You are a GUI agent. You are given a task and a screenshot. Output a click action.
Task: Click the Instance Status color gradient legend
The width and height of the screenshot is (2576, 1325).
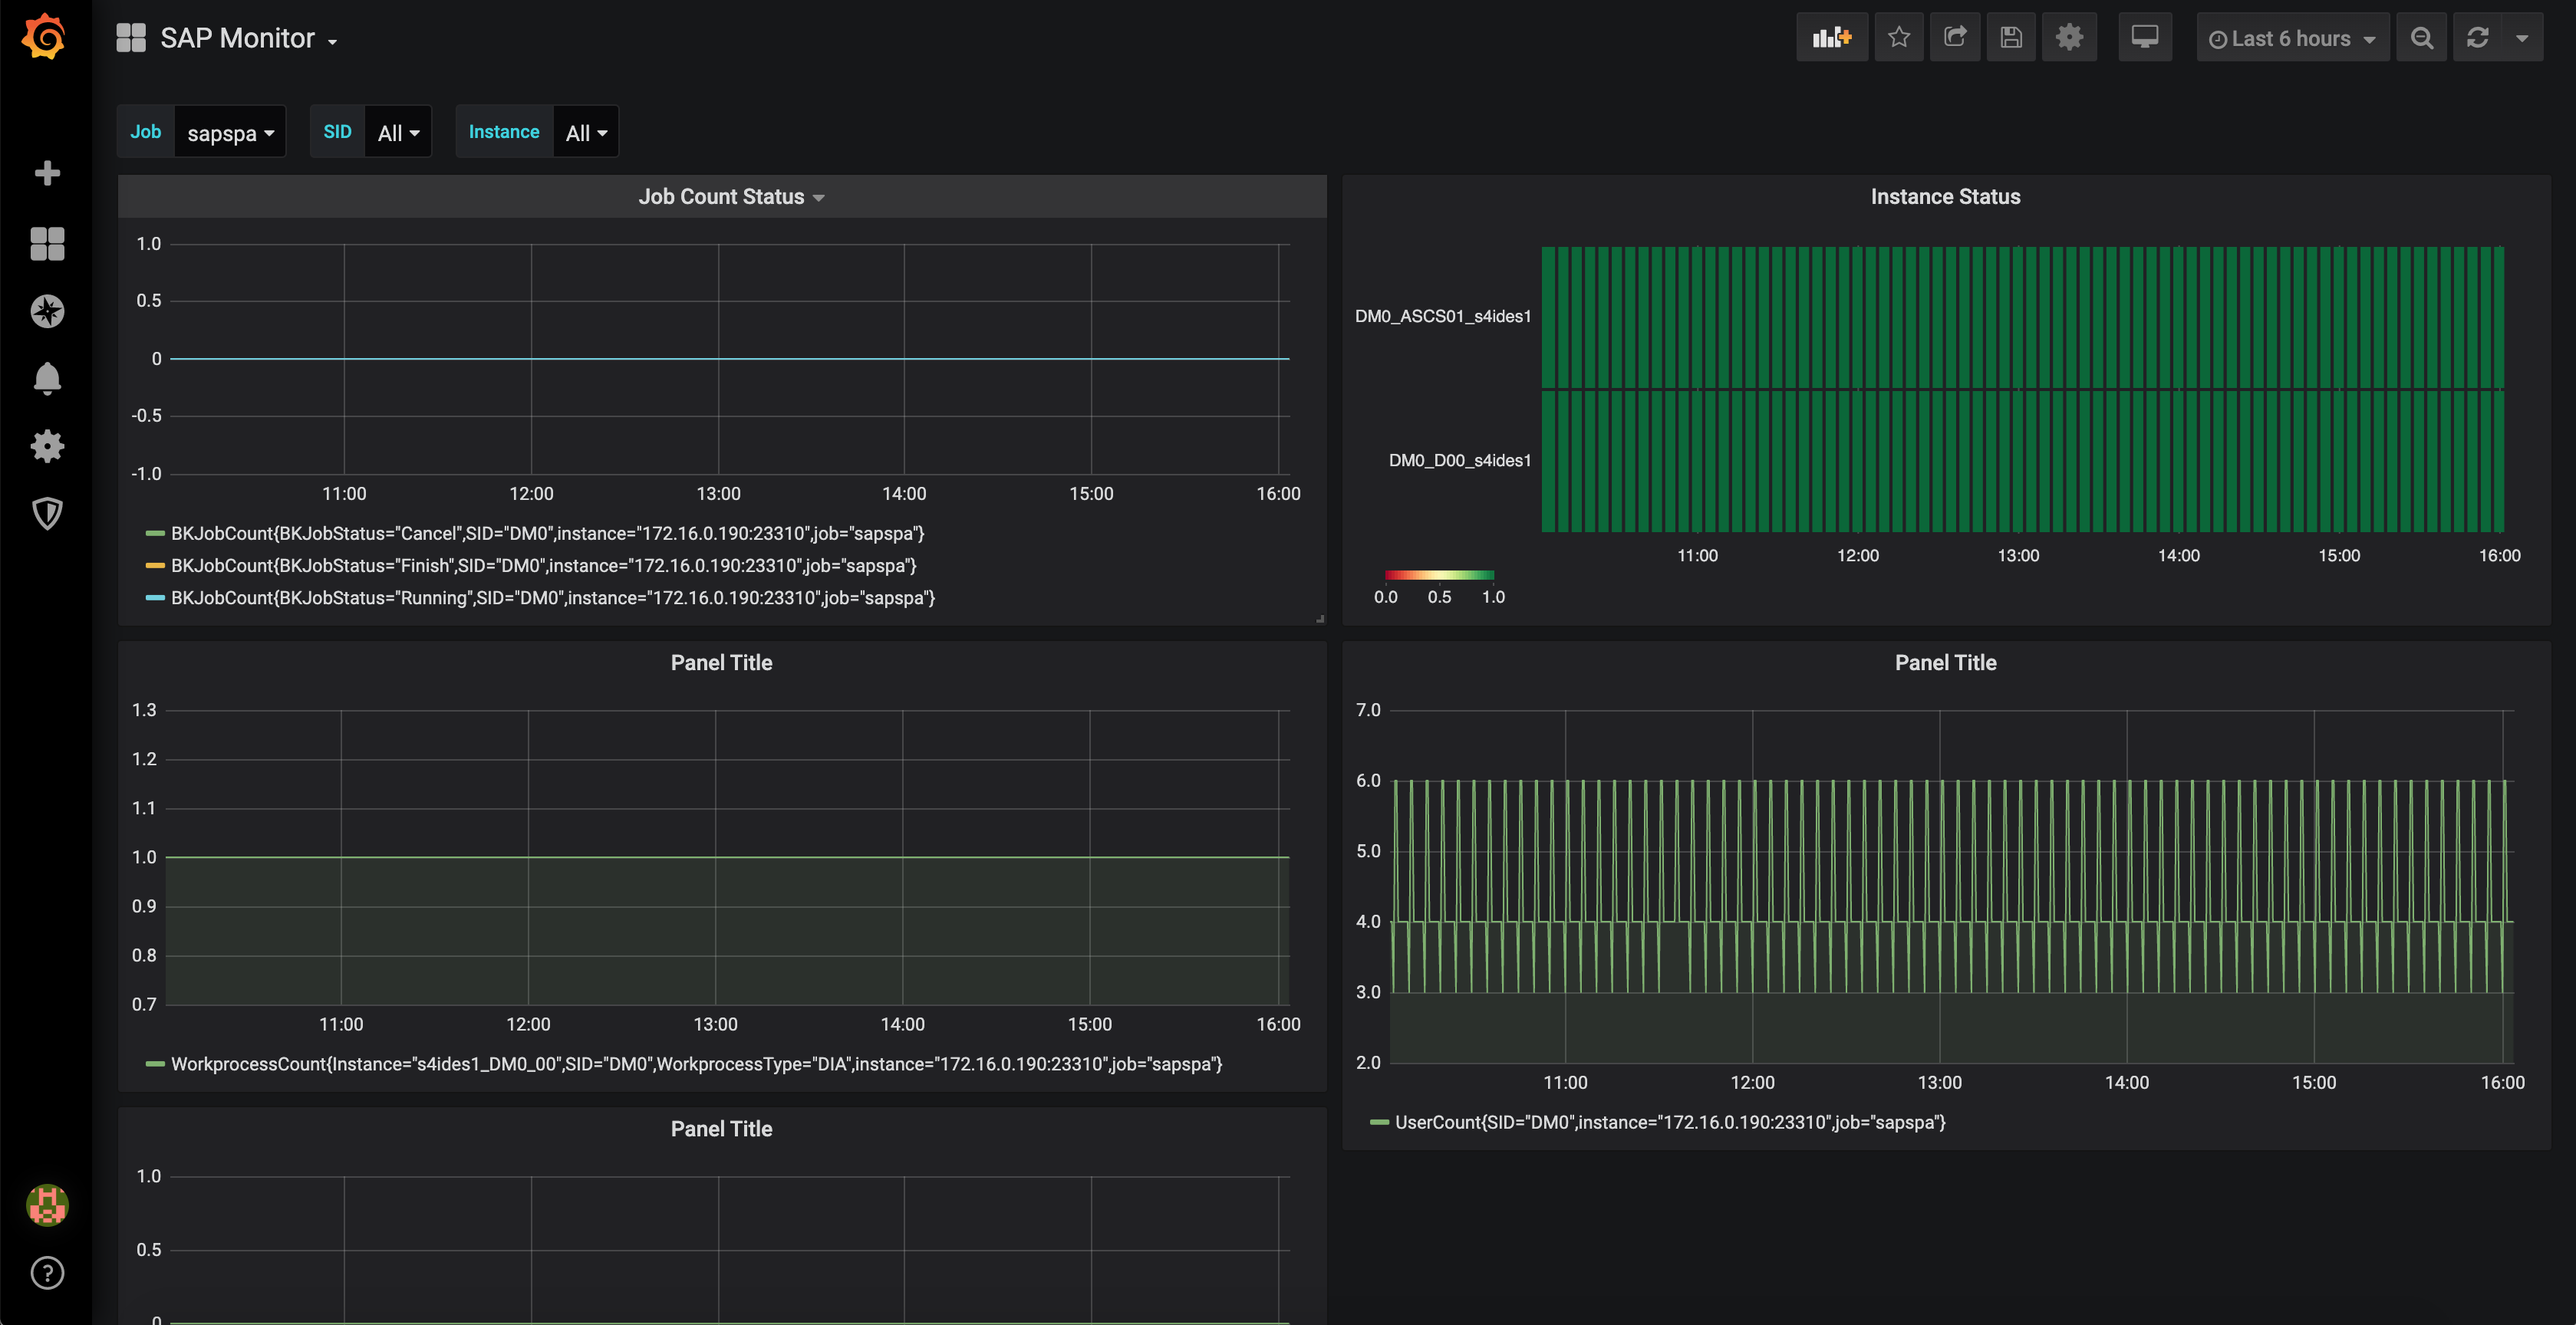click(1439, 576)
